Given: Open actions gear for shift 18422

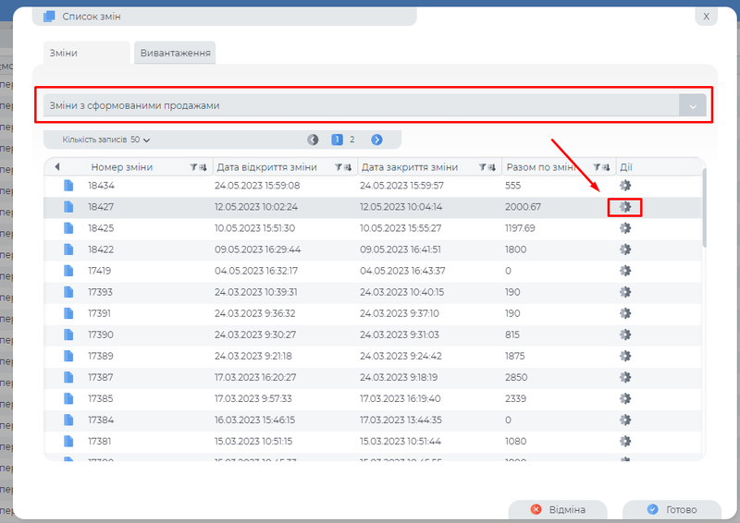Looking at the screenshot, I should (x=624, y=249).
